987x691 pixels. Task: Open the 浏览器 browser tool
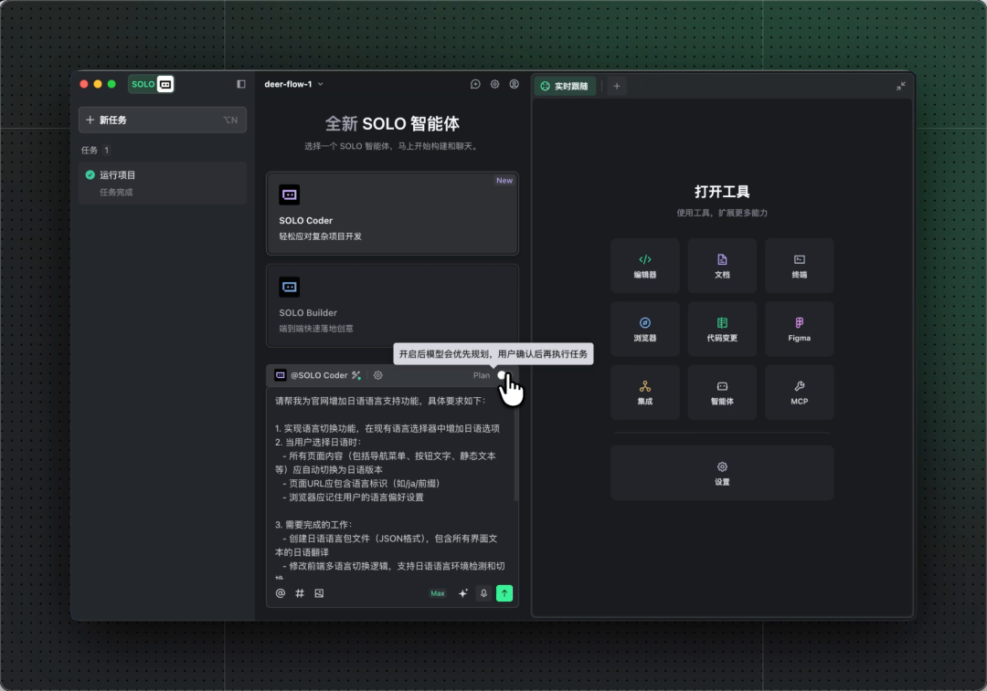(645, 330)
